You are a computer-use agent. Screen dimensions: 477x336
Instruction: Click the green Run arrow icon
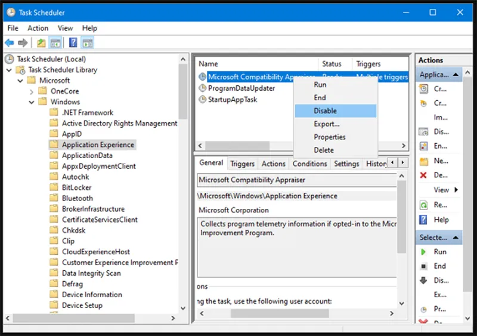(423, 252)
